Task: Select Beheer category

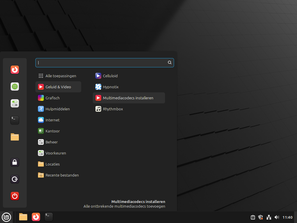Action: coord(58,142)
